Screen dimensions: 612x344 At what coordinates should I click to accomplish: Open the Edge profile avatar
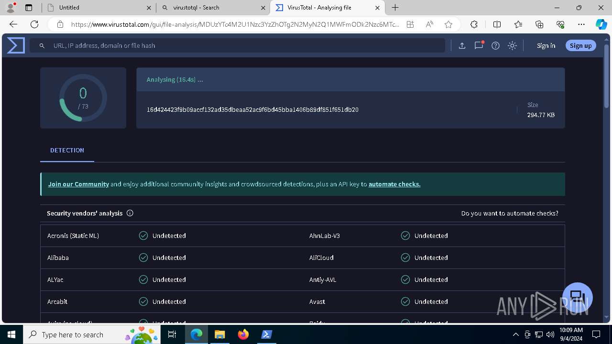click(x=11, y=8)
